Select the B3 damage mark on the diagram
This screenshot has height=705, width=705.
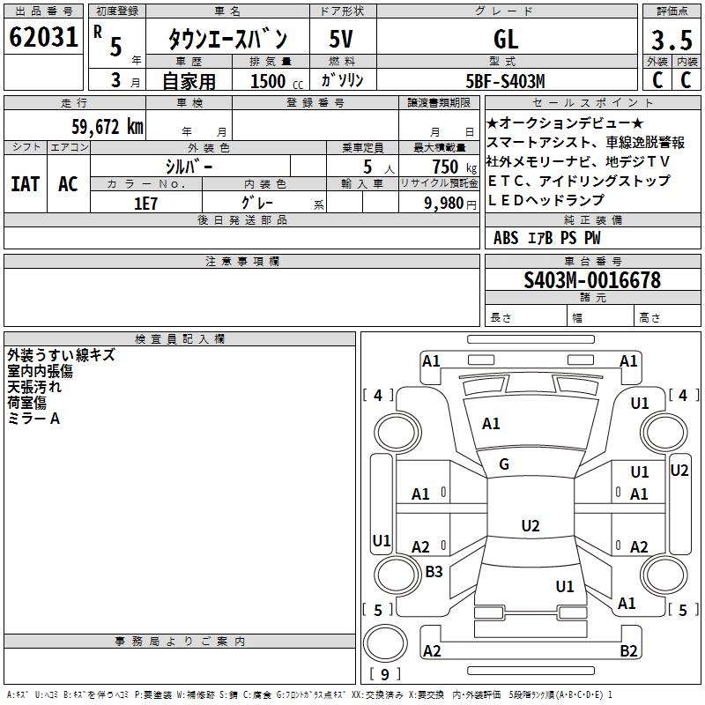[434, 571]
